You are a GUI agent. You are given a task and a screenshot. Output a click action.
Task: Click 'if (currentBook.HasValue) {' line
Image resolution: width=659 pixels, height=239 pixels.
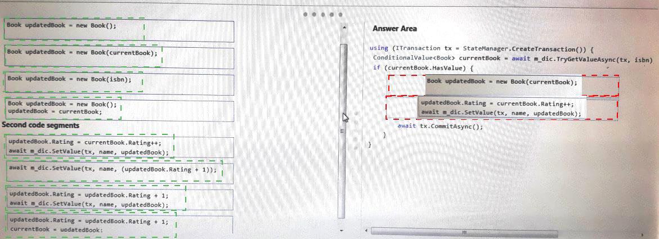[x=423, y=68]
